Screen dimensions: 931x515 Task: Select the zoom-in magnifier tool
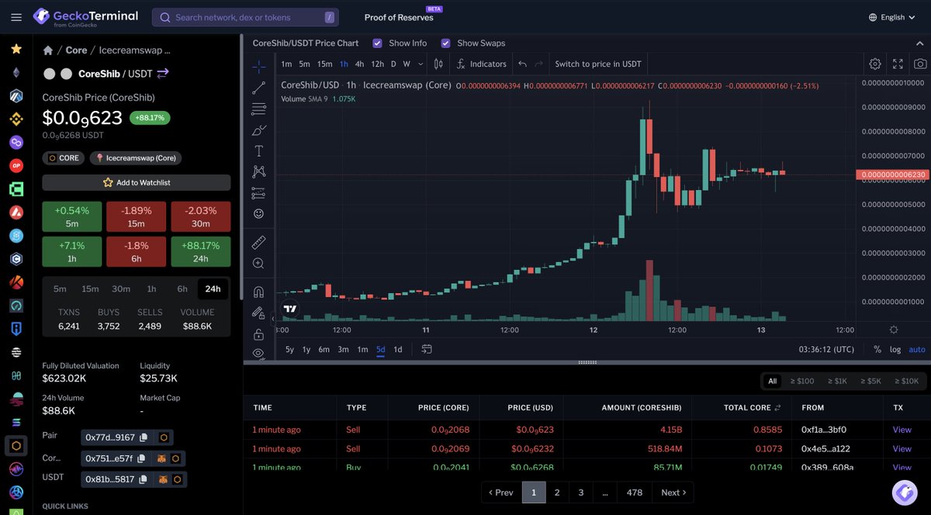pyautogui.click(x=258, y=264)
